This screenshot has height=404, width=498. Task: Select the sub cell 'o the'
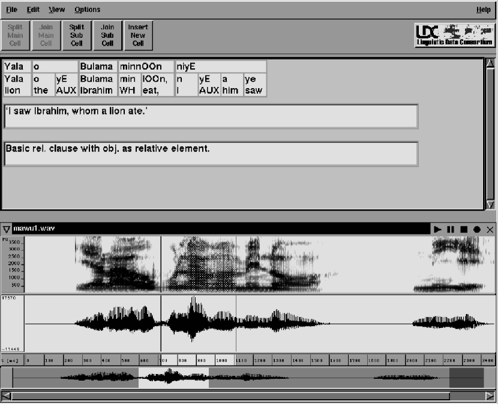click(43, 85)
